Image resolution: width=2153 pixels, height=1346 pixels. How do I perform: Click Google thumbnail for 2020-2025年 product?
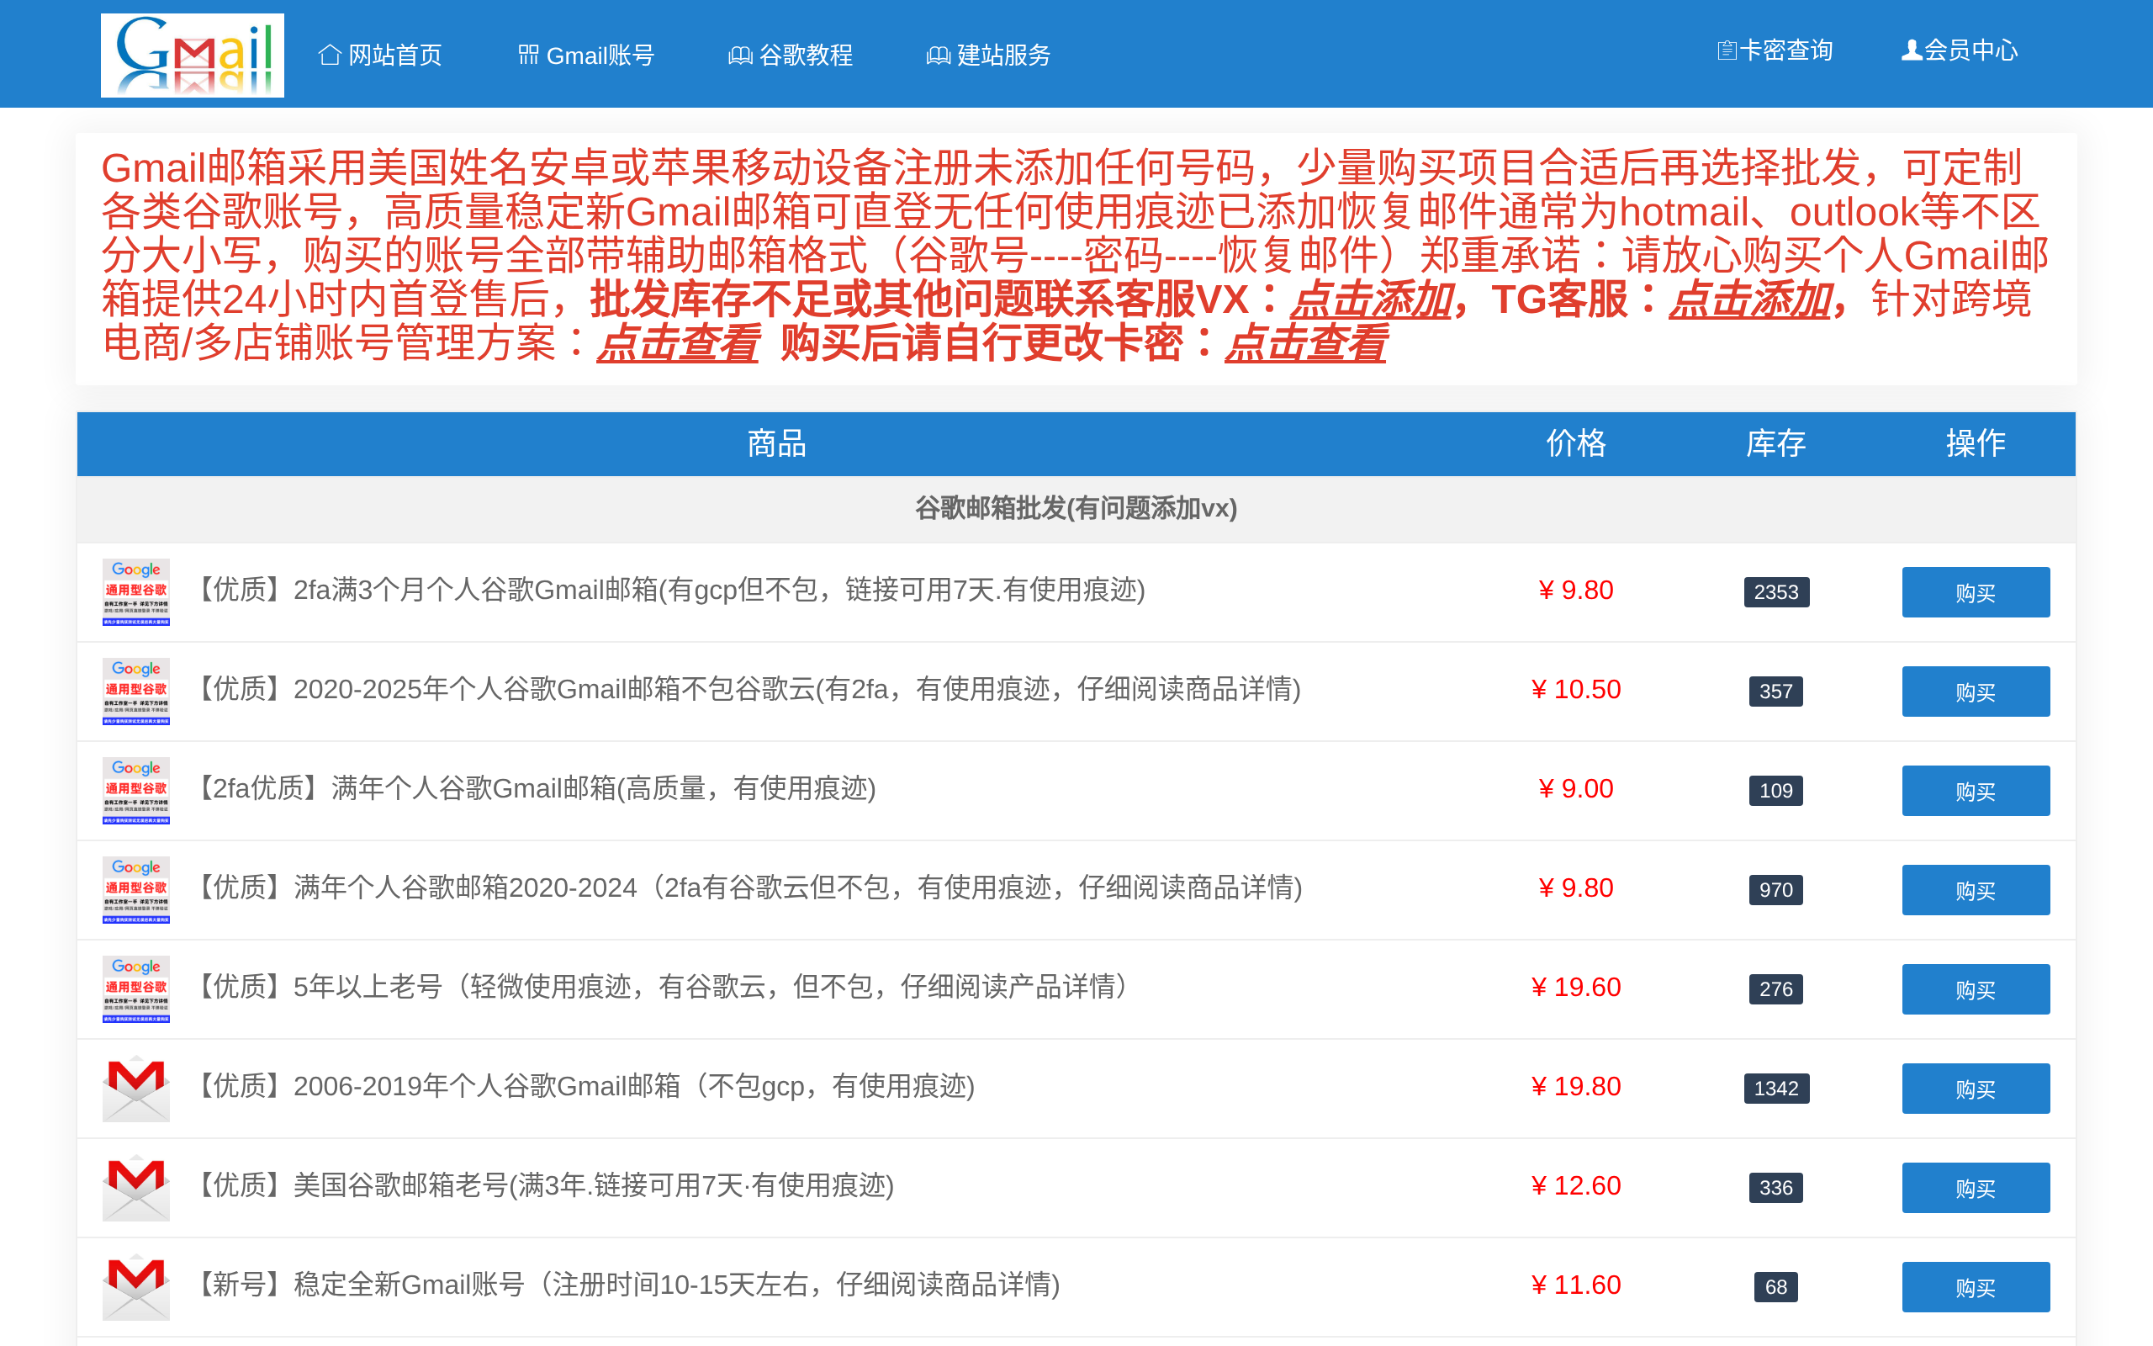pos(136,691)
